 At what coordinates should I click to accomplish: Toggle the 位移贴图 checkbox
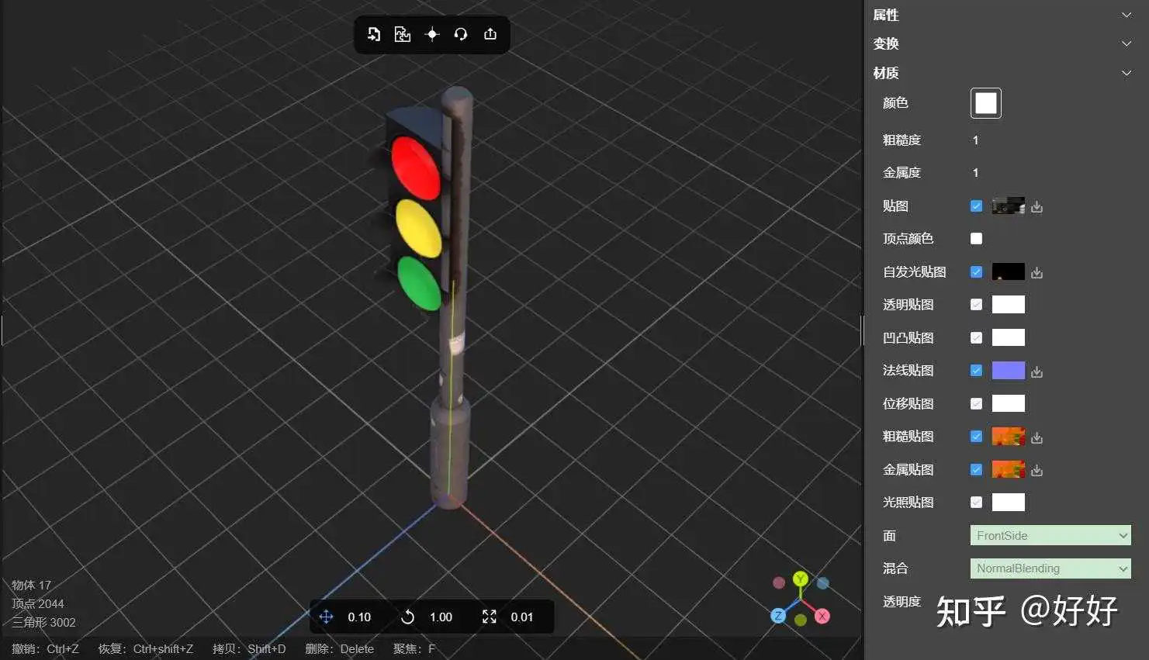click(x=976, y=403)
